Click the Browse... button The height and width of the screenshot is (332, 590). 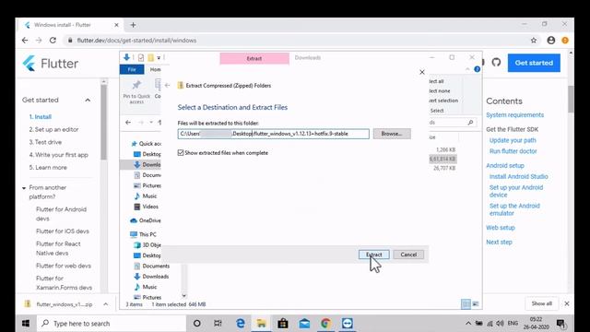pyautogui.click(x=392, y=134)
